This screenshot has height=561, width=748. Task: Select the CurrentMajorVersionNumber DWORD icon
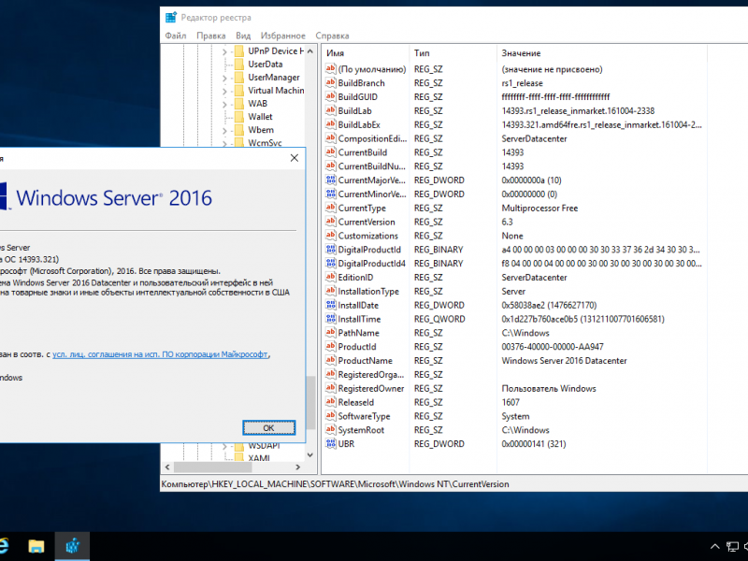pos(331,180)
